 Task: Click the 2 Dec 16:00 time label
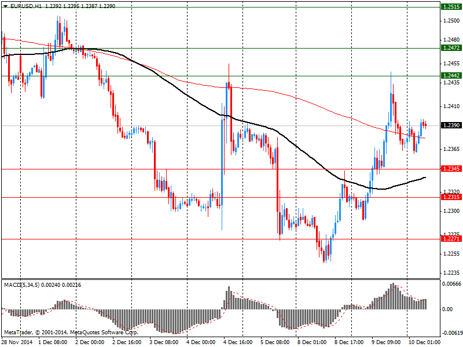(x=127, y=342)
